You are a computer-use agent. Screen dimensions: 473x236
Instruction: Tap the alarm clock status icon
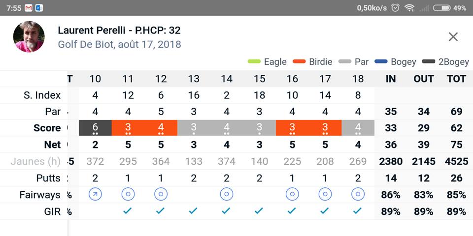[395, 8]
